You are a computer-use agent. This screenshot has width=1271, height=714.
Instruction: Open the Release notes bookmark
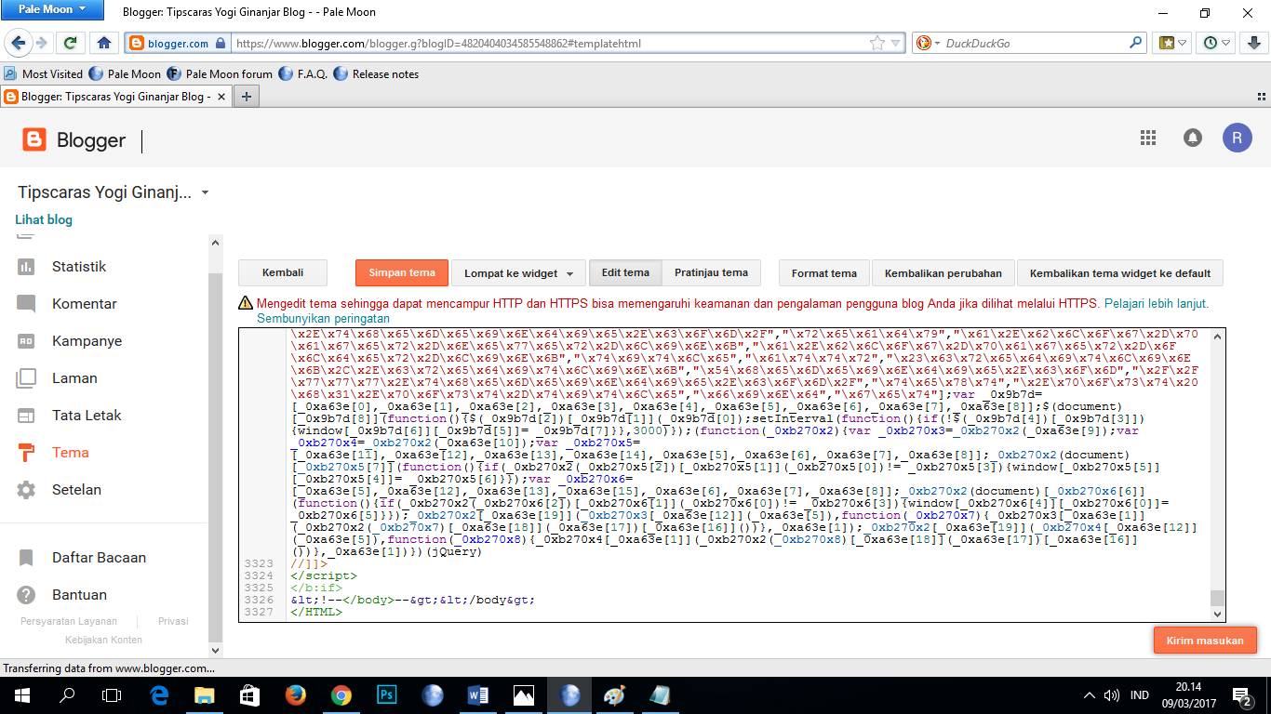pyautogui.click(x=376, y=73)
